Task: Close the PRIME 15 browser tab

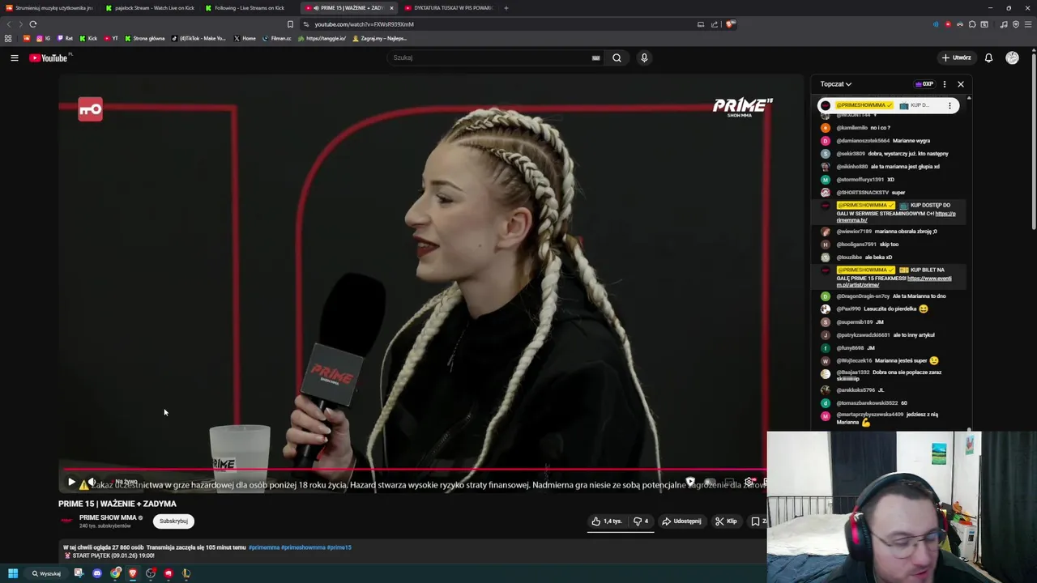Action: (x=391, y=8)
